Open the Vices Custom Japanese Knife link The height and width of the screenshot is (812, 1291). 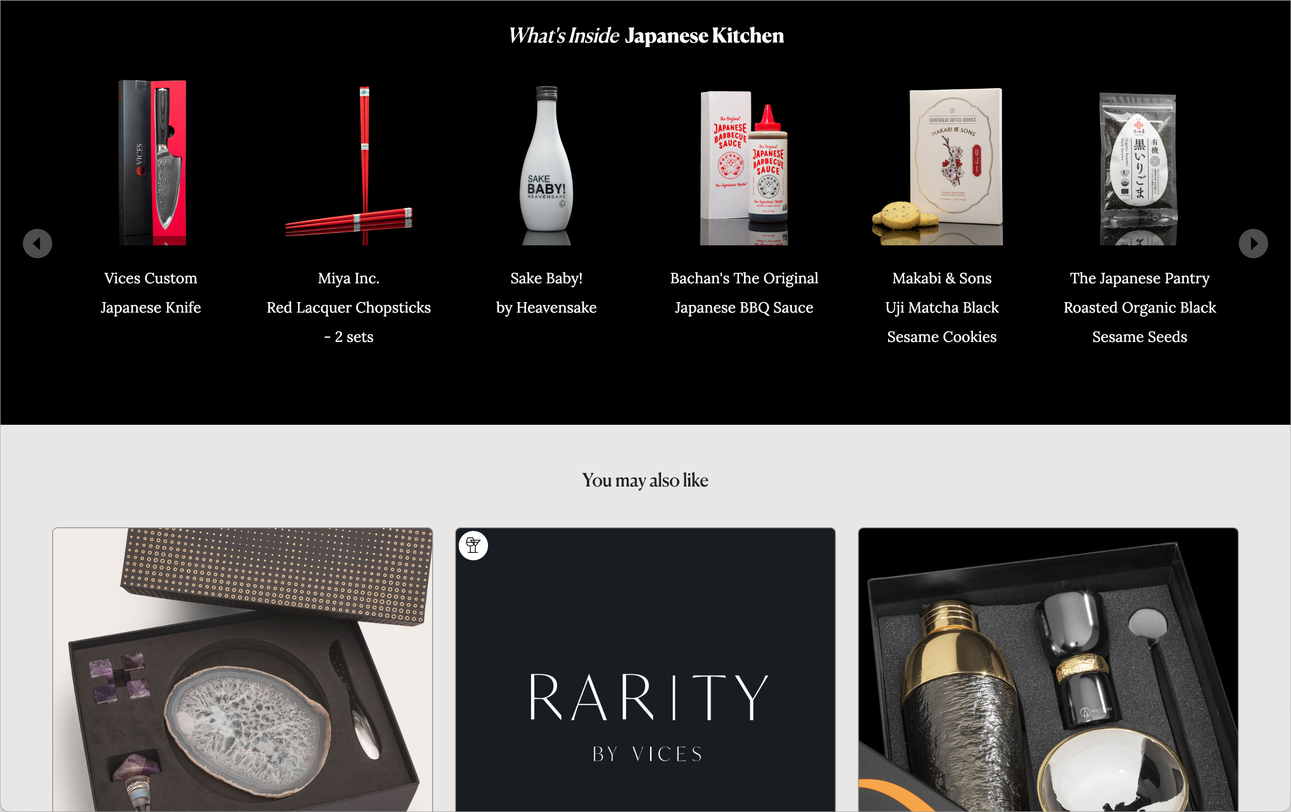click(x=151, y=292)
